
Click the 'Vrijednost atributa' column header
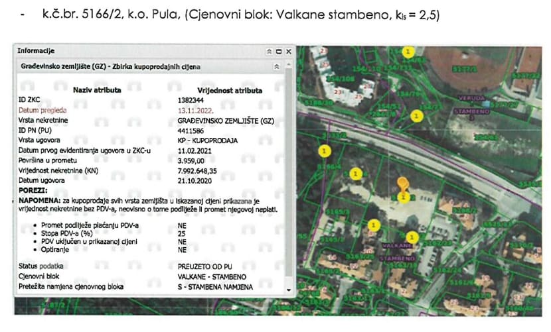230,91
